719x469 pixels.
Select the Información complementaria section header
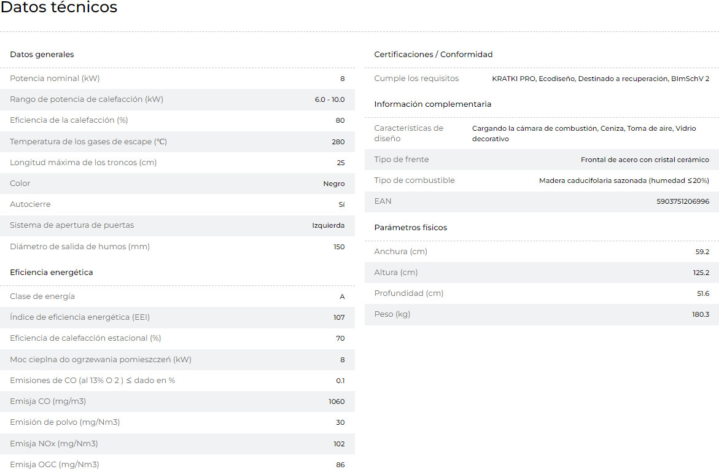[x=433, y=104]
